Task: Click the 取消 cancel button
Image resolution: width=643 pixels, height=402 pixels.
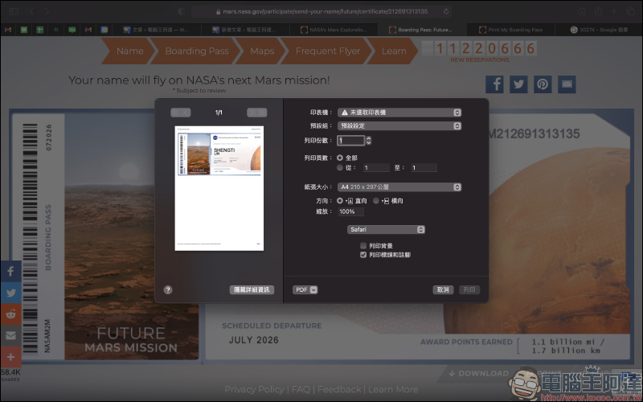Action: [443, 290]
